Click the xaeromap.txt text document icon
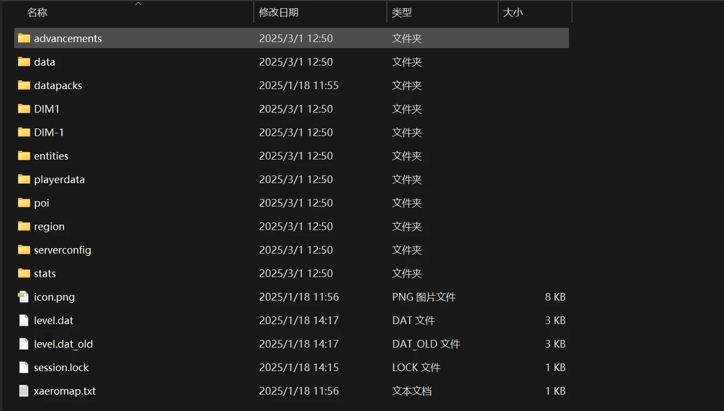The image size is (724, 411). (x=24, y=391)
